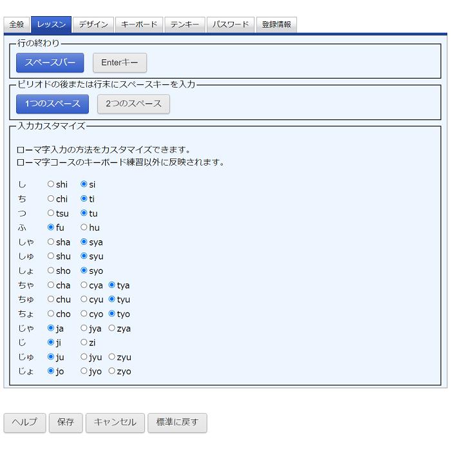Viewport: 451px width, 451px height.
Task: Select the cya radio option
Action: 84,285
